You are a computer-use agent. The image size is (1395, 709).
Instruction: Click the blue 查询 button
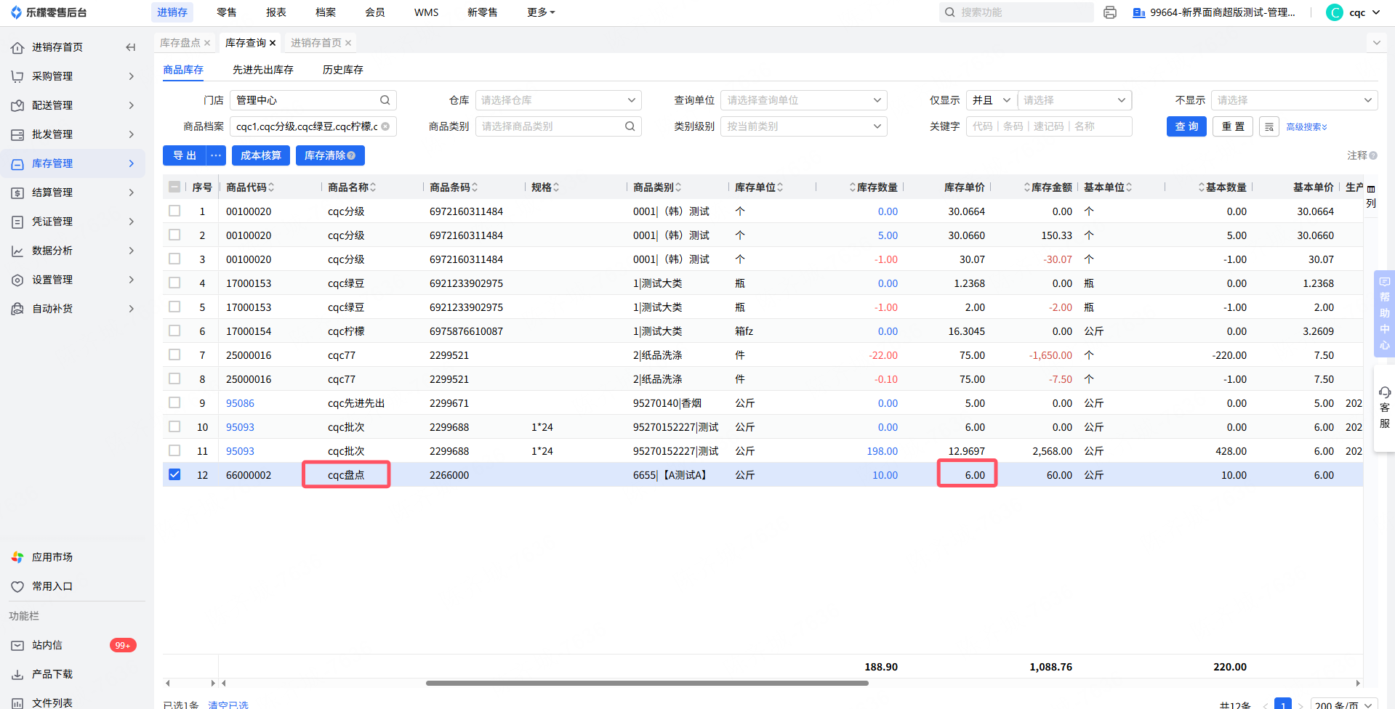pyautogui.click(x=1186, y=126)
